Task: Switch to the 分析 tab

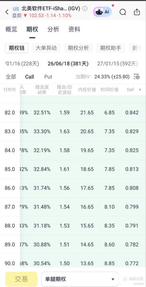Action: point(53,29)
